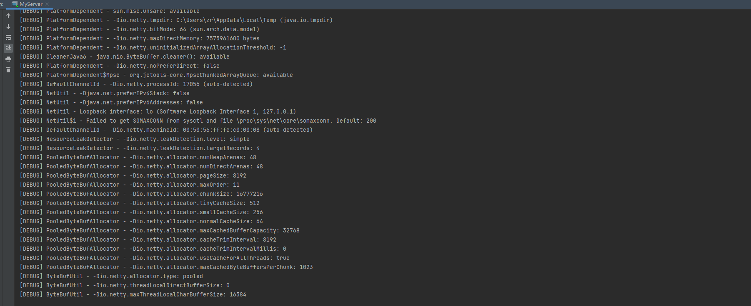Screen dimensions: 751x306
Task: Click the 'tinyCacheSize: 512' log line
Action: click(140, 203)
